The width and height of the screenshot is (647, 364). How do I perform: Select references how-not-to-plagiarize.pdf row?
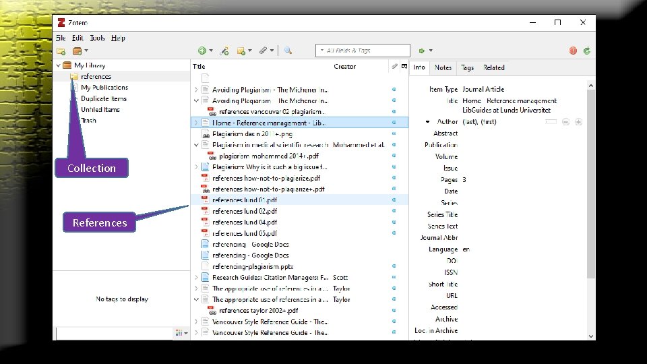pos(299,178)
